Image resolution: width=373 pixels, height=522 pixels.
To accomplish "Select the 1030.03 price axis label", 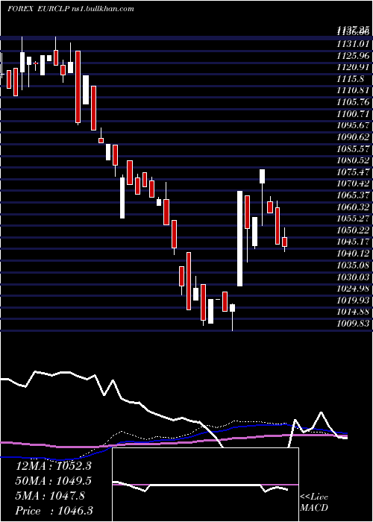I will tap(353, 277).
